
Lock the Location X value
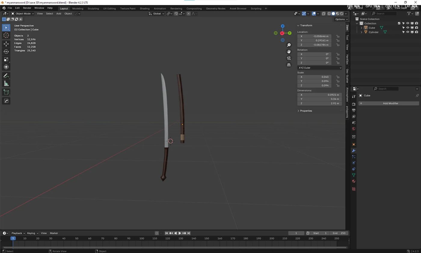pyautogui.click(x=338, y=36)
